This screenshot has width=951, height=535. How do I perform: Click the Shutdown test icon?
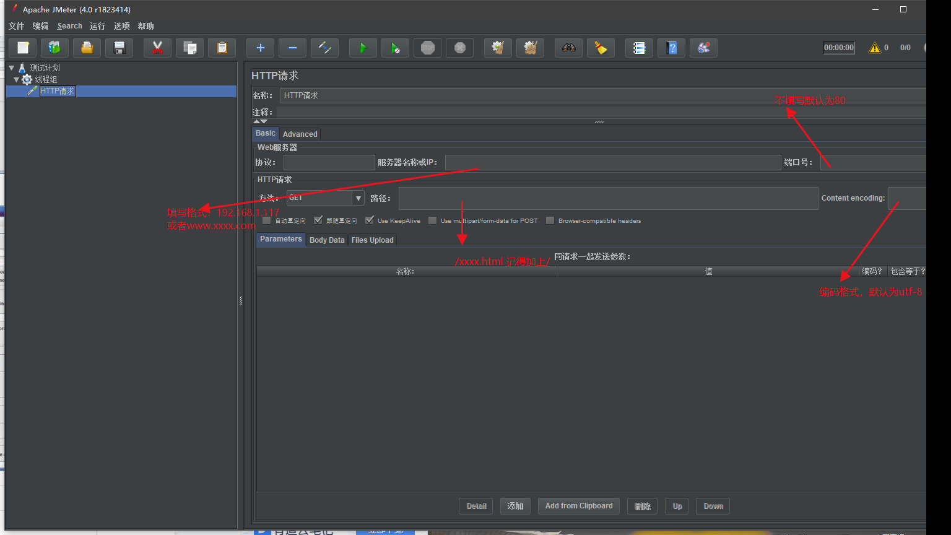460,48
